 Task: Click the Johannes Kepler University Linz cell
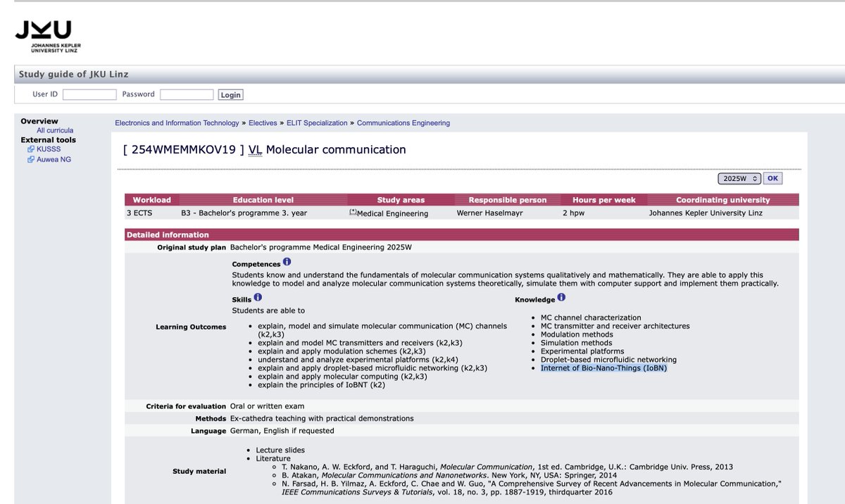[706, 213]
